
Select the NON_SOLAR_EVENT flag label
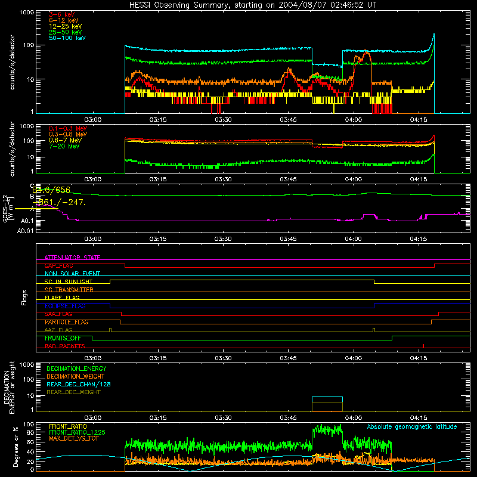[x=72, y=274]
